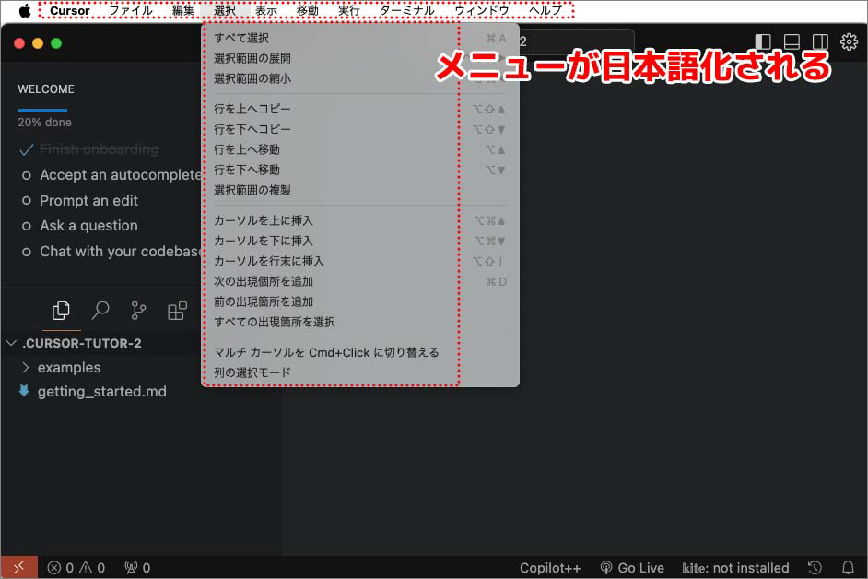
Task: Select すべて選択 from the menu
Action: coord(241,38)
